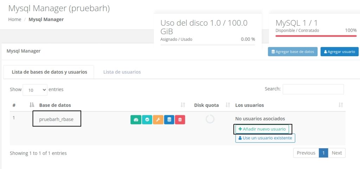The image size is (360, 169).
Task: Go to Home breadcrumb link
Action: coord(15,19)
